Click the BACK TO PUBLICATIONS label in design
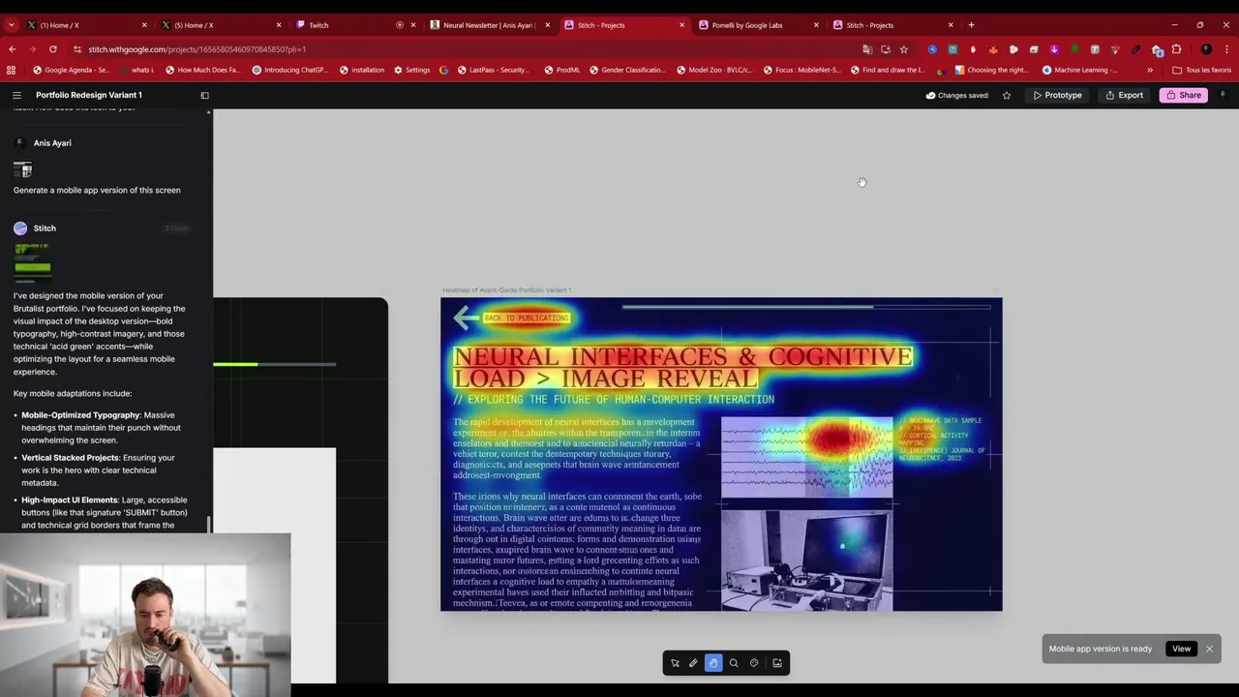This screenshot has height=697, width=1239. 527,318
